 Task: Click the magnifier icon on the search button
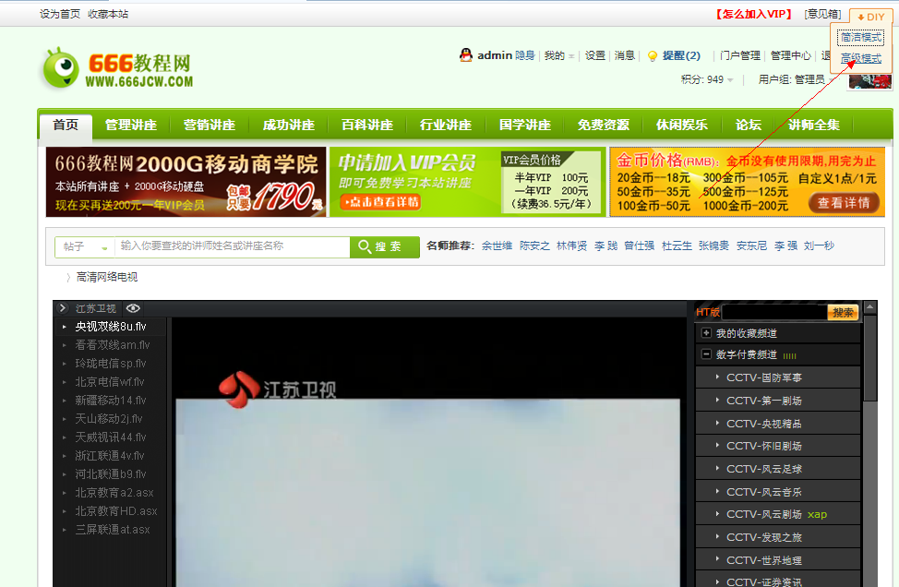point(365,246)
